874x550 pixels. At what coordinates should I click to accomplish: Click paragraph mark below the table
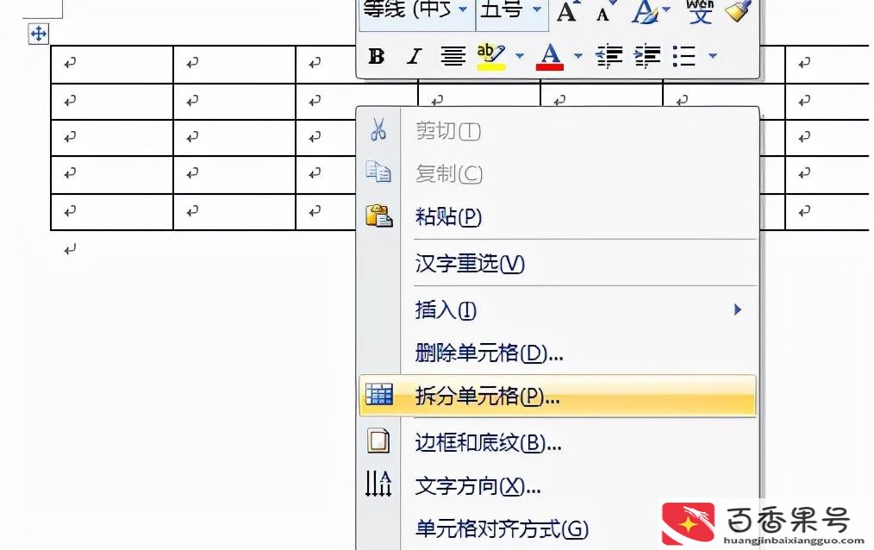tap(70, 249)
